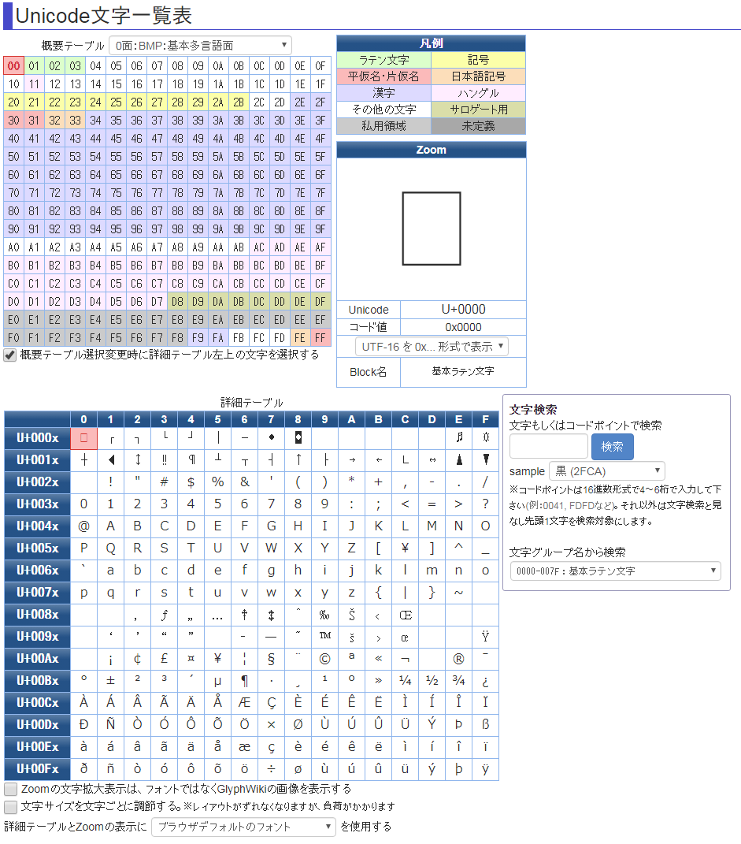Enable GlyphWiki image display for Zoom
The width and height of the screenshot is (741, 844).
click(11, 789)
